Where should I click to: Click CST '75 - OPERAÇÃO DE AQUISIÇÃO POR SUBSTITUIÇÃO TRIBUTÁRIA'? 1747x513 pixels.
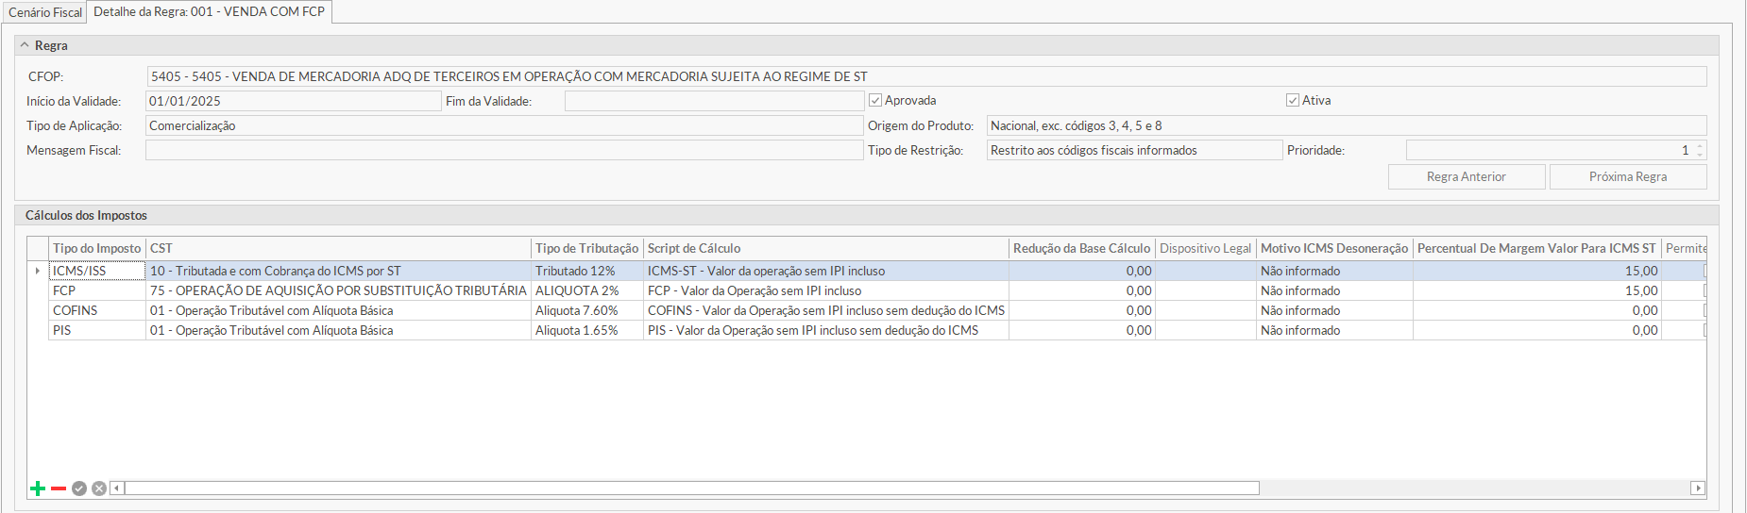(x=338, y=290)
